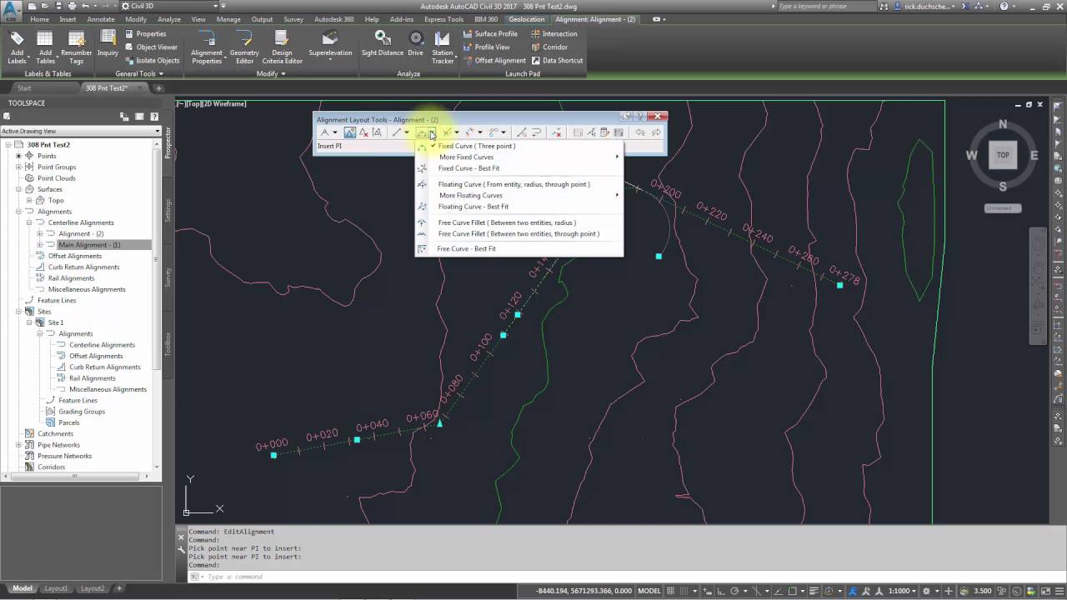The height and width of the screenshot is (600, 1067).
Task: Open the Station Tracker tool
Action: point(443,48)
